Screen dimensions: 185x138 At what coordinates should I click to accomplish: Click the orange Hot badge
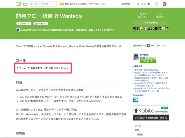[x=62, y=4]
